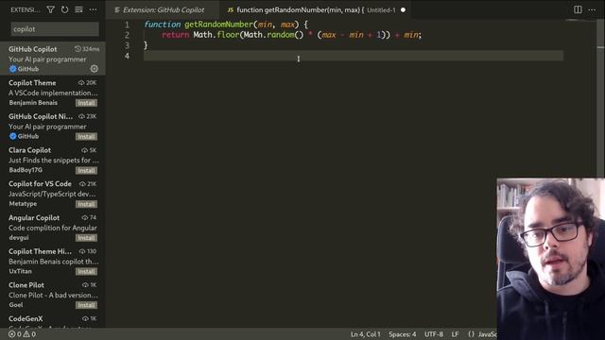Refresh the extensions list
Image resolution: width=605 pixels, height=340 pixels.
[x=64, y=9]
